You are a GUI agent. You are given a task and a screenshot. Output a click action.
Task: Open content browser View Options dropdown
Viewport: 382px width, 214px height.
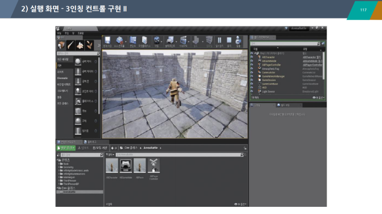pyautogui.click(x=240, y=204)
